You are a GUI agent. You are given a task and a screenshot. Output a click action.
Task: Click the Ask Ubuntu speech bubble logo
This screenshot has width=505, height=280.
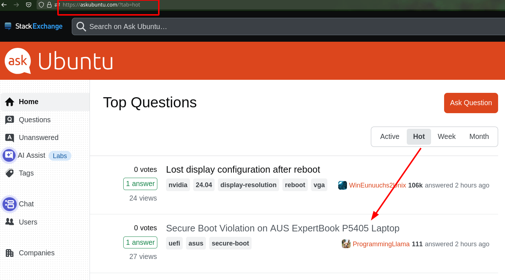coord(18,61)
